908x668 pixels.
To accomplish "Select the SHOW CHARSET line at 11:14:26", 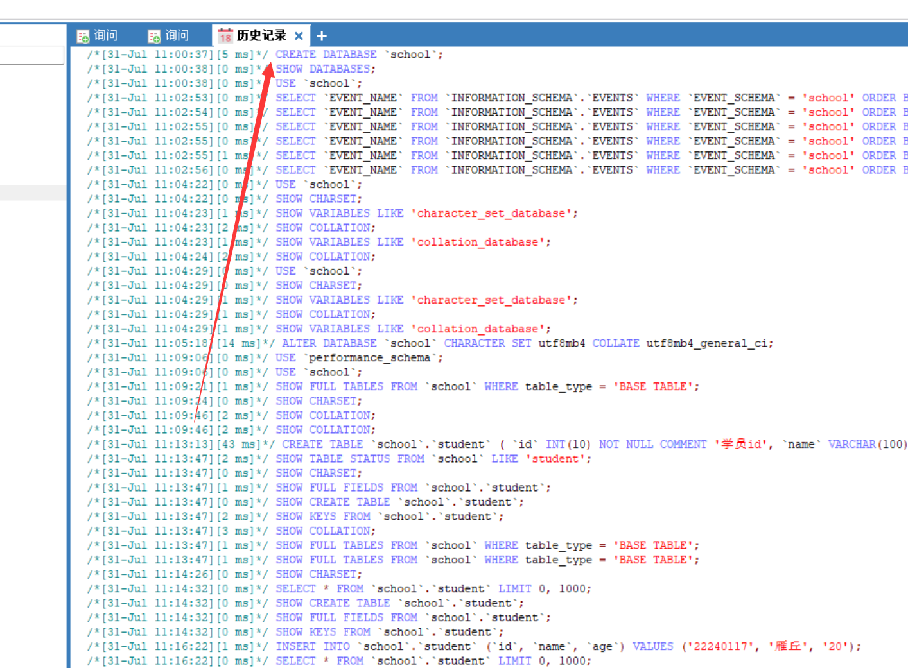I will (225, 574).
